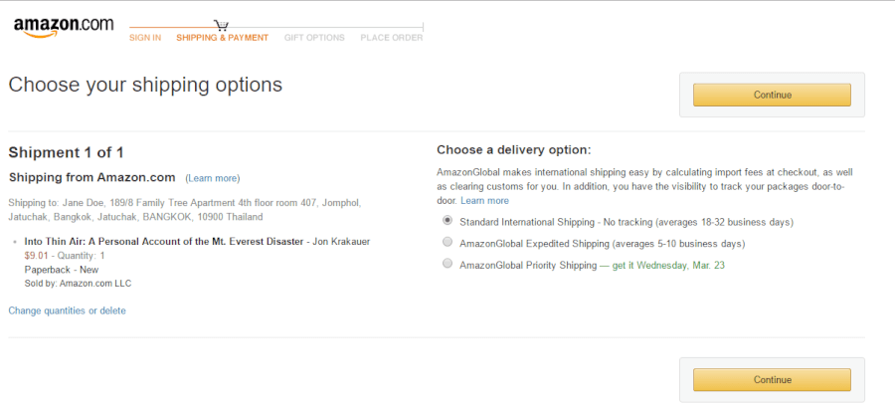Select Standard International Shipping option
Screen dimensions: 895x410
(447, 221)
